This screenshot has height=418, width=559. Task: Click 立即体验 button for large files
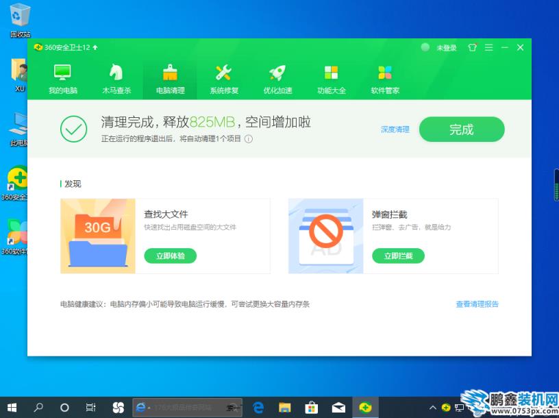click(170, 256)
